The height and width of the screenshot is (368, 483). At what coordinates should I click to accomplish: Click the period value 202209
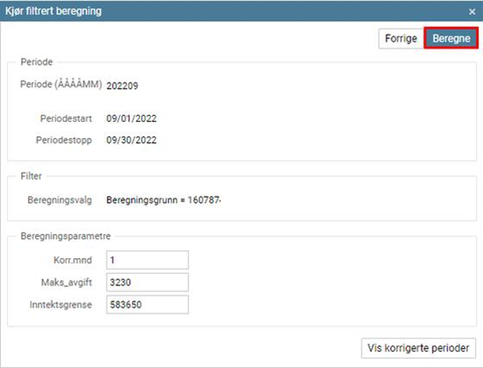coord(122,86)
